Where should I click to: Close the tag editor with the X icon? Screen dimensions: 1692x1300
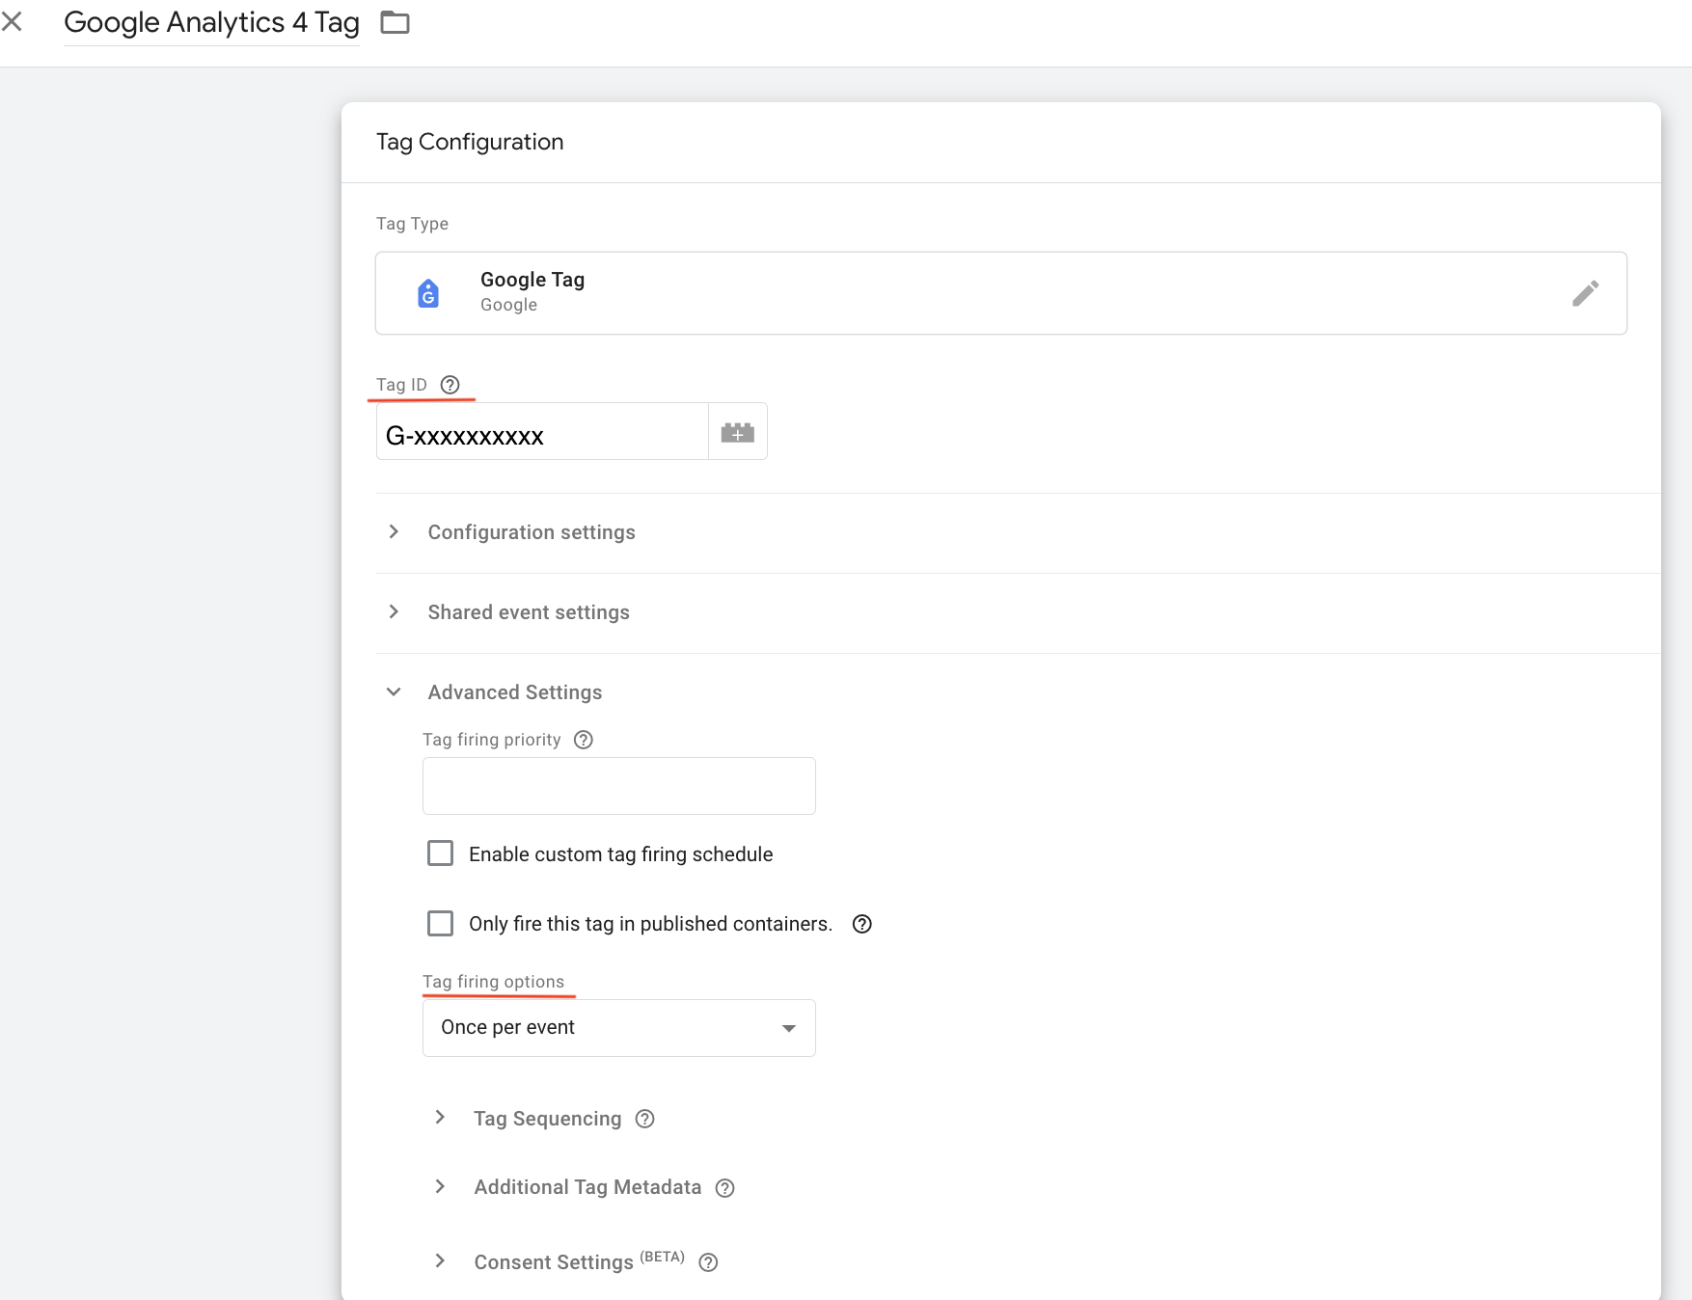12,21
